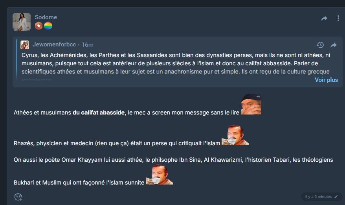The height and width of the screenshot is (205, 345).
Task: Click the rainbow pride badge icon
Action: (x=48, y=26)
